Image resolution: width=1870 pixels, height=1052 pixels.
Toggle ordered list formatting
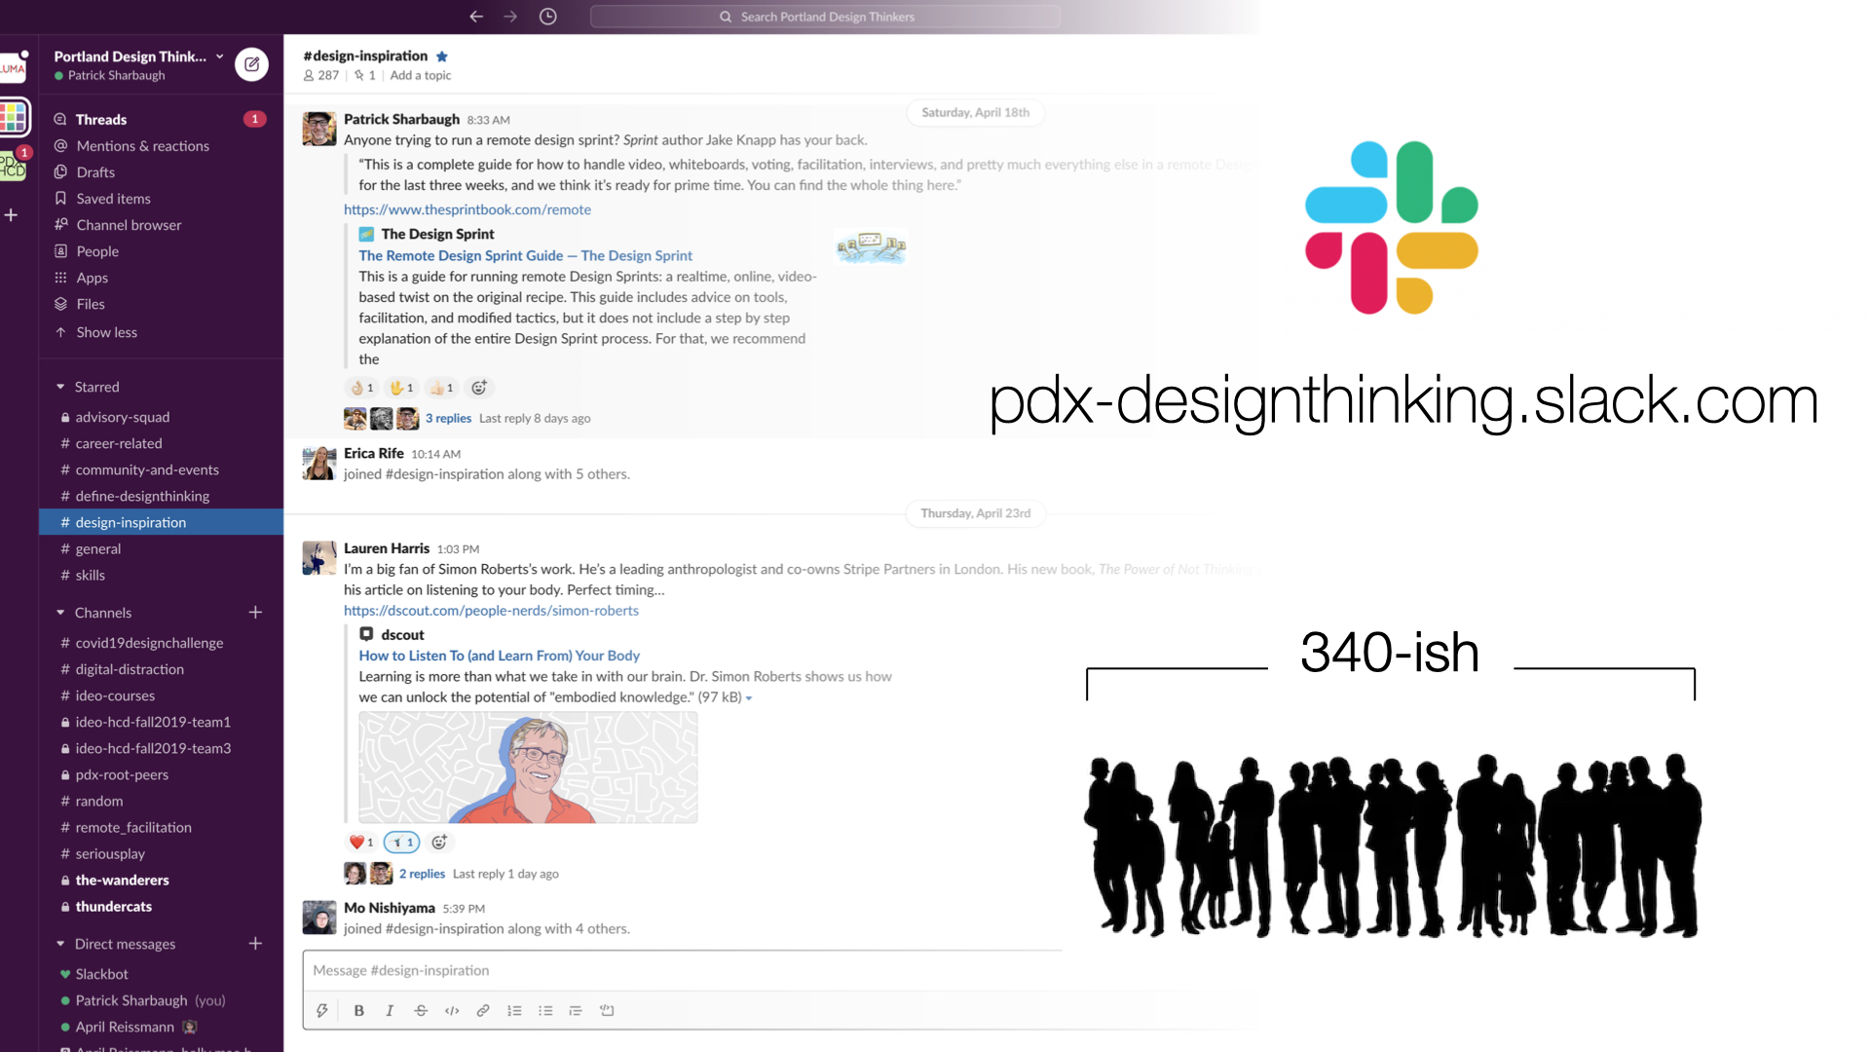(x=514, y=1010)
